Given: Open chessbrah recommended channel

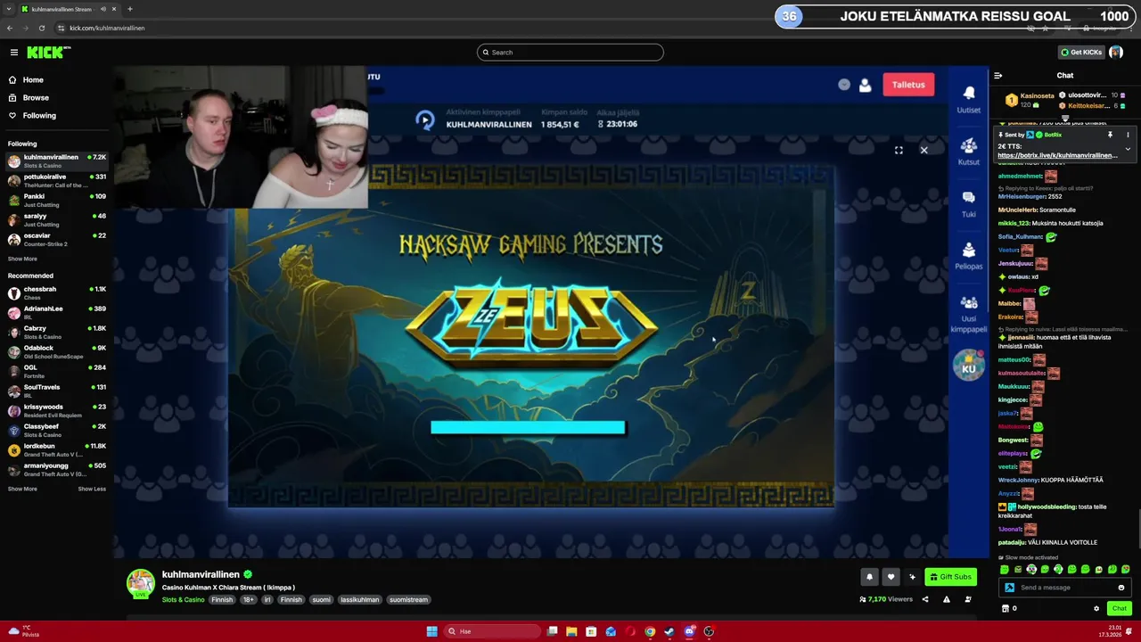Looking at the screenshot, I should coord(57,293).
